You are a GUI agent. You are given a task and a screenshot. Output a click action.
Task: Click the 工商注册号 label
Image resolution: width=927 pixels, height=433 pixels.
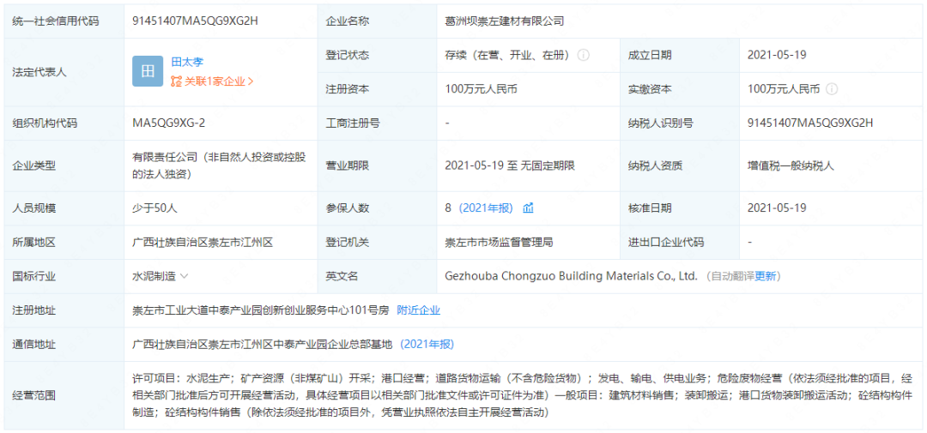tap(353, 123)
